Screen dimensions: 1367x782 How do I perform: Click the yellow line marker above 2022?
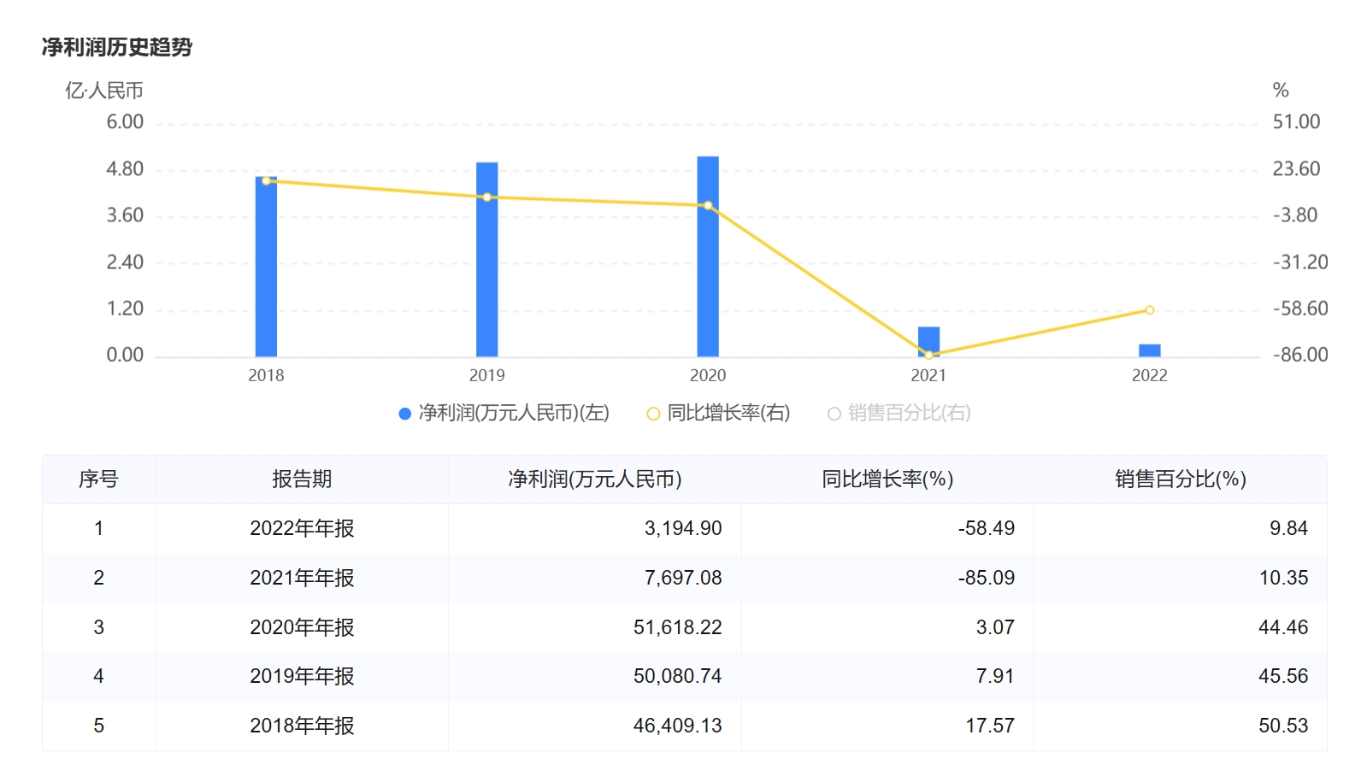pos(1149,310)
